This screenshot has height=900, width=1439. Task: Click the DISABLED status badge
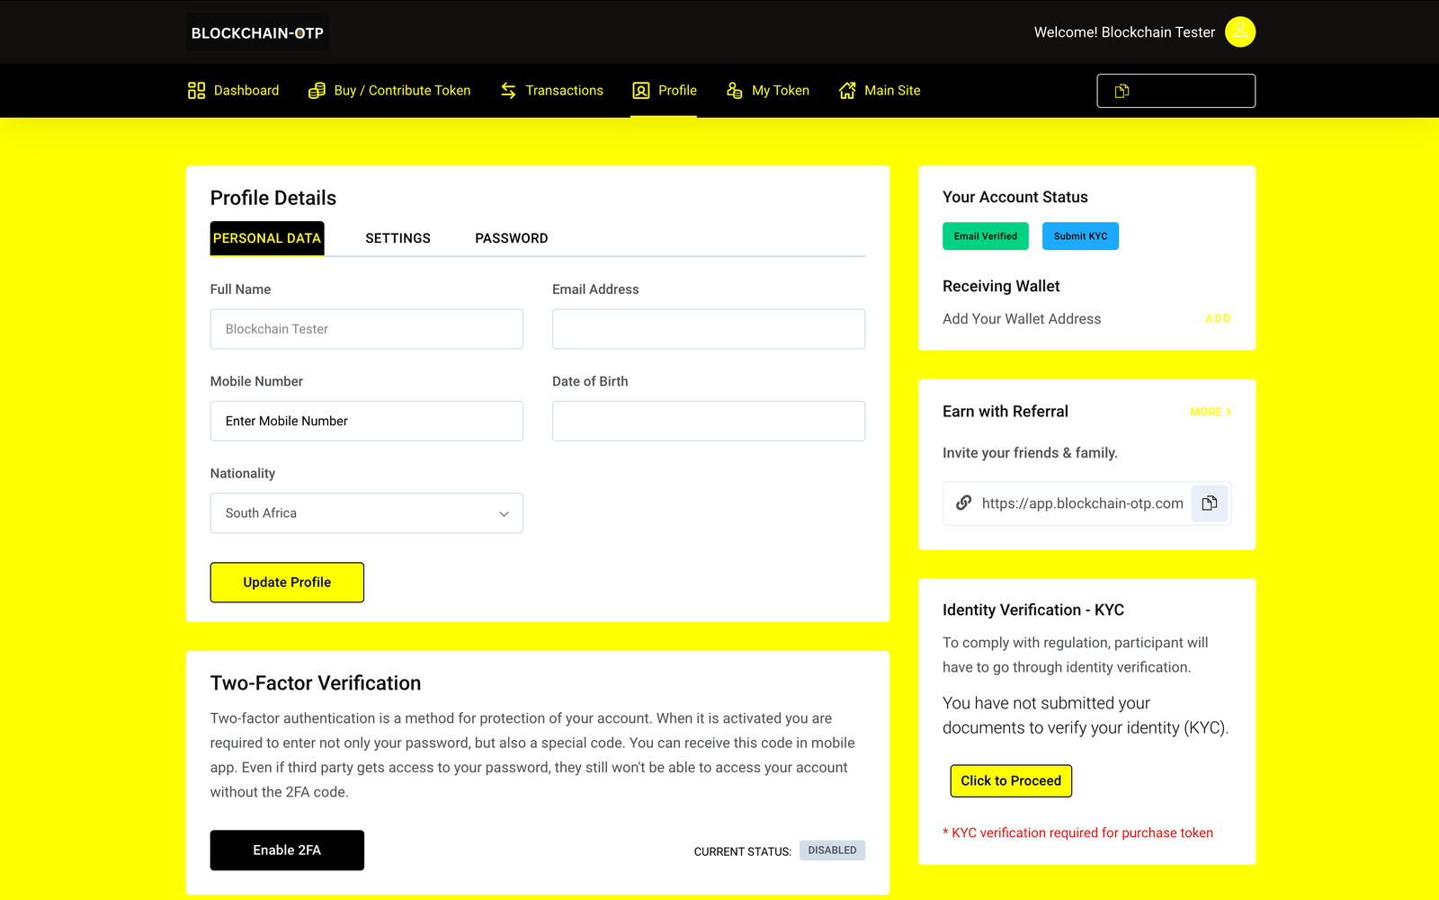pyautogui.click(x=832, y=851)
